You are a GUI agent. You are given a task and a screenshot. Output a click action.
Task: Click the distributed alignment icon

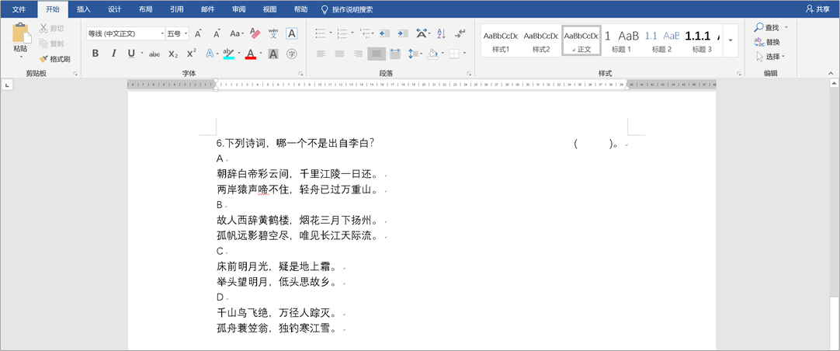click(395, 54)
